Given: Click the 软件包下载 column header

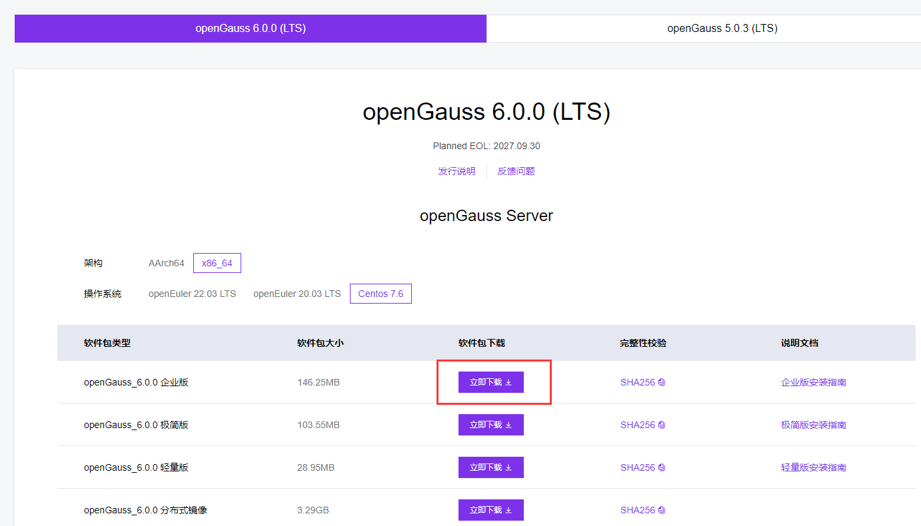Looking at the screenshot, I should tap(482, 343).
